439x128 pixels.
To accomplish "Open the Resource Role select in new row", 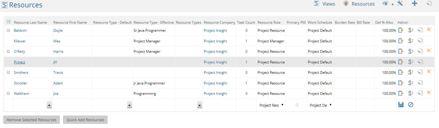I will pos(271,105).
